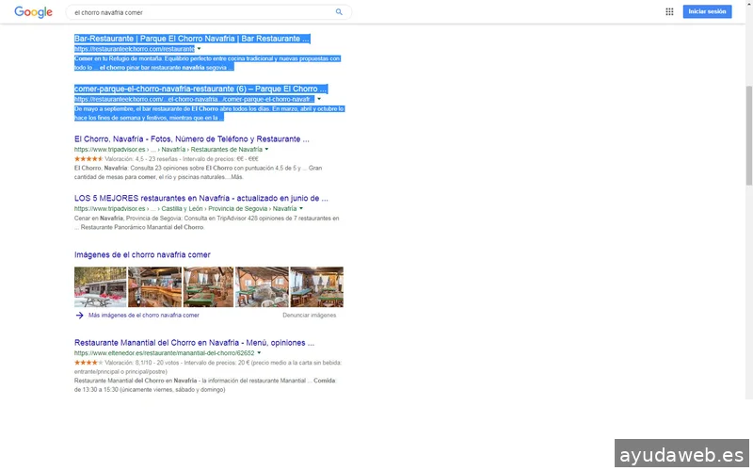Open the last restaurant interior image thumbnail
Viewport: 753px width, 471px height.
[x=316, y=286]
